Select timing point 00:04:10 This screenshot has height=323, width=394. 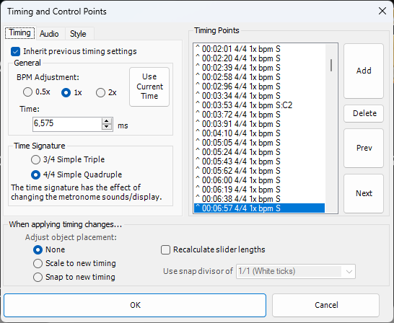(259, 133)
